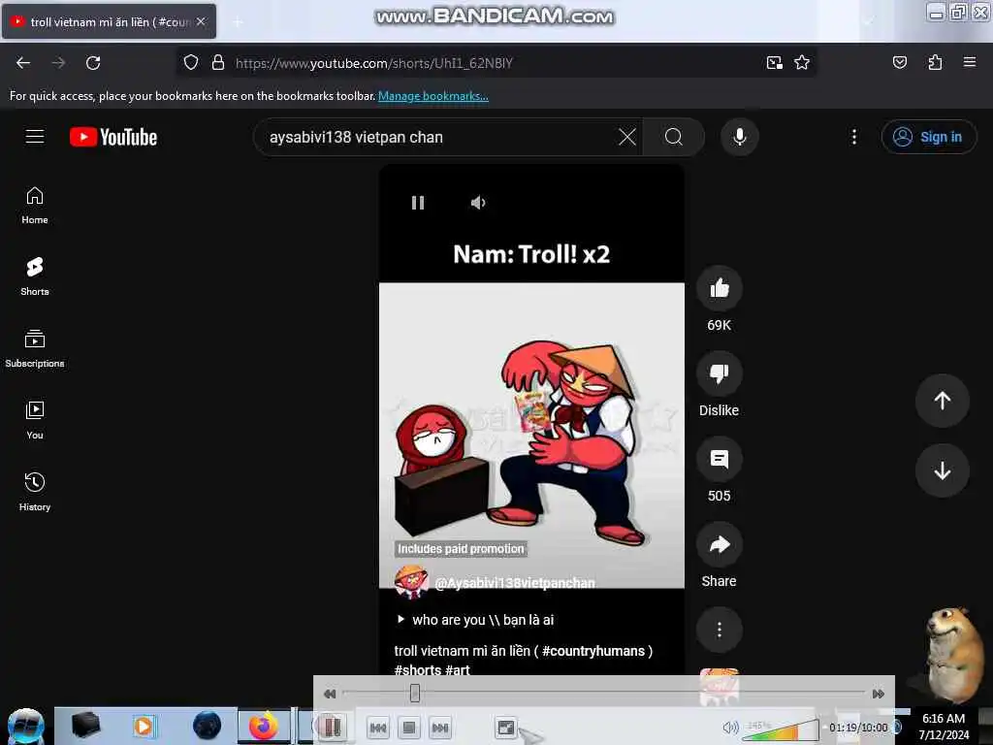Click the next Short thumbnail preview
This screenshot has width=993, height=745.
tap(719, 688)
